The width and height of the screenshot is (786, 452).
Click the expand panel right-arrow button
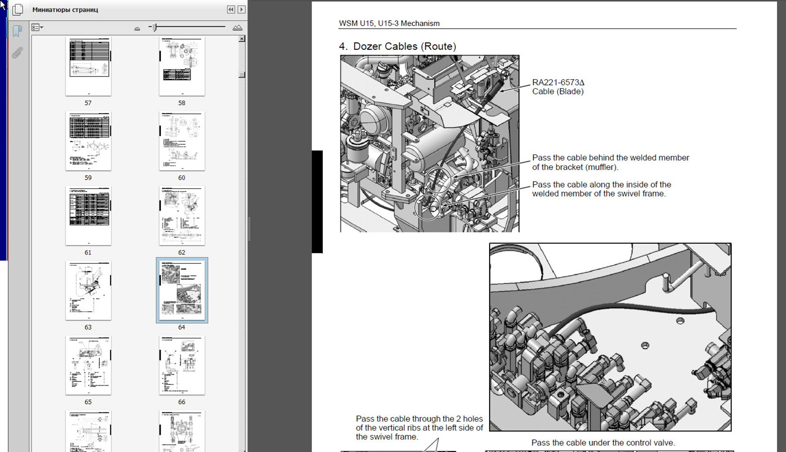tap(241, 9)
